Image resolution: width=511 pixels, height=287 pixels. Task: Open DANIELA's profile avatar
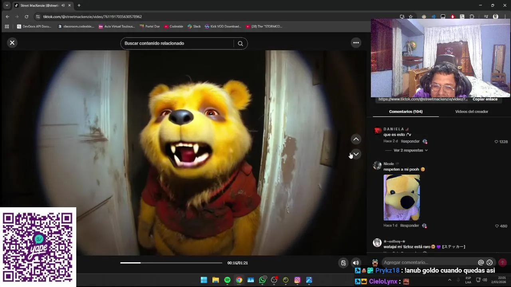click(x=377, y=131)
